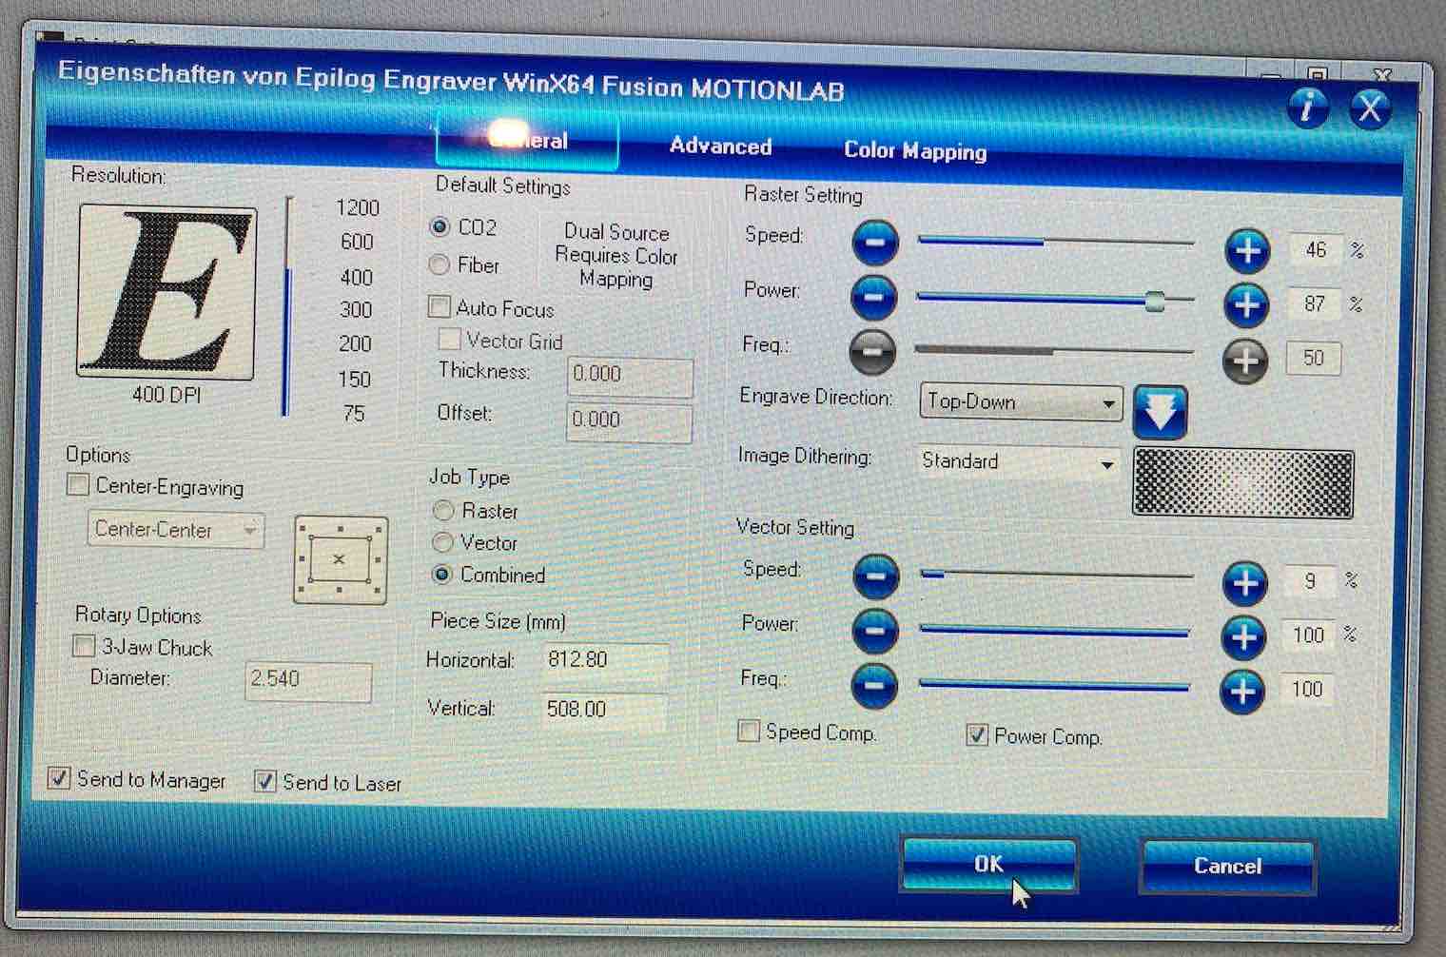1446x957 pixels.
Task: Switch to the General tab
Action: pyautogui.click(x=528, y=141)
